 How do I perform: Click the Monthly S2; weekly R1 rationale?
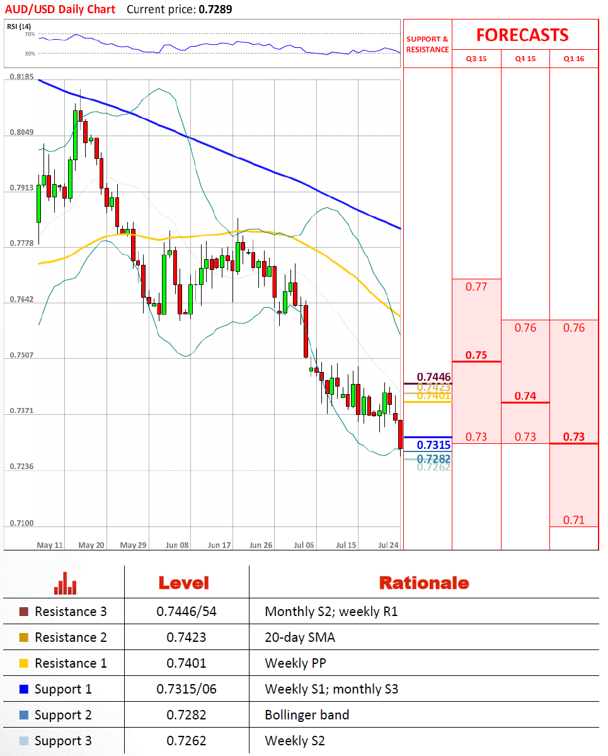point(331,612)
